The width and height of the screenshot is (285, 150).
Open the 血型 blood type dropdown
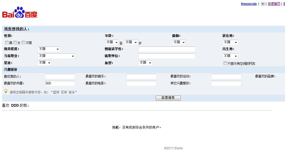pyautogui.click(x=145, y=63)
